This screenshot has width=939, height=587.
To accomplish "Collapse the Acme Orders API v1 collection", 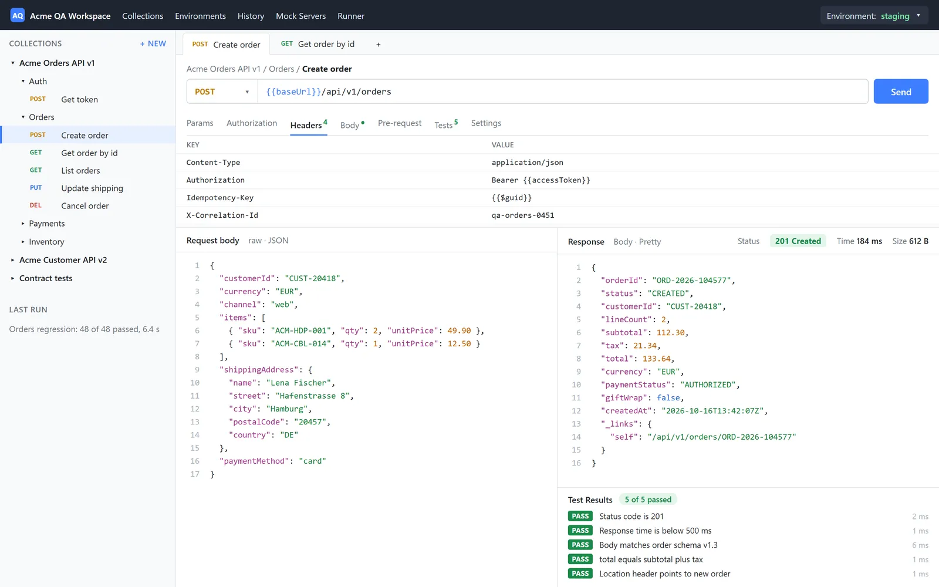I will [x=13, y=63].
